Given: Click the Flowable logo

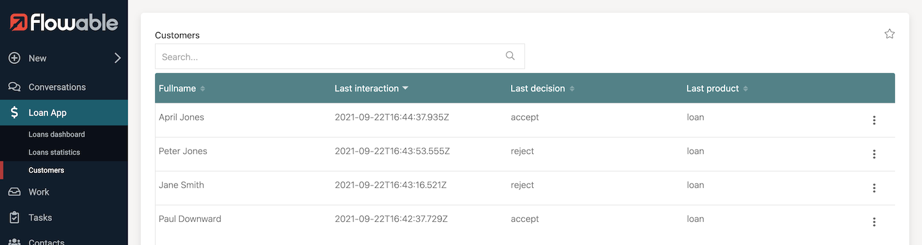Looking at the screenshot, I should pyautogui.click(x=64, y=23).
